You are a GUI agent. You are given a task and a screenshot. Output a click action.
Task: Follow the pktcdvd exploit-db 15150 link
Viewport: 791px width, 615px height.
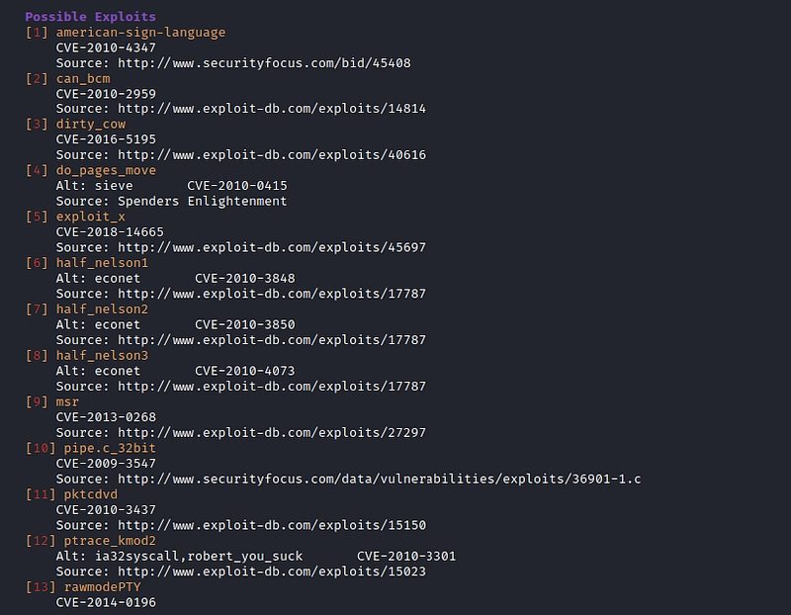pyautogui.click(x=272, y=525)
